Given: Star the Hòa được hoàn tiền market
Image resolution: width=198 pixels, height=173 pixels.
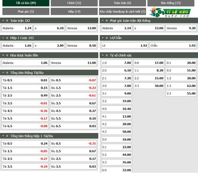Looking at the screenshot, I should click(7, 55).
